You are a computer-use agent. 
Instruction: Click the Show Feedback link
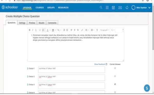[x=100, y=64]
